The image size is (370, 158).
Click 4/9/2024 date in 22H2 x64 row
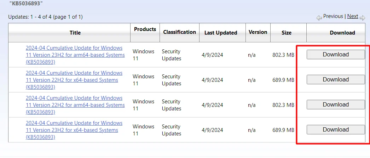pyautogui.click(x=212, y=80)
